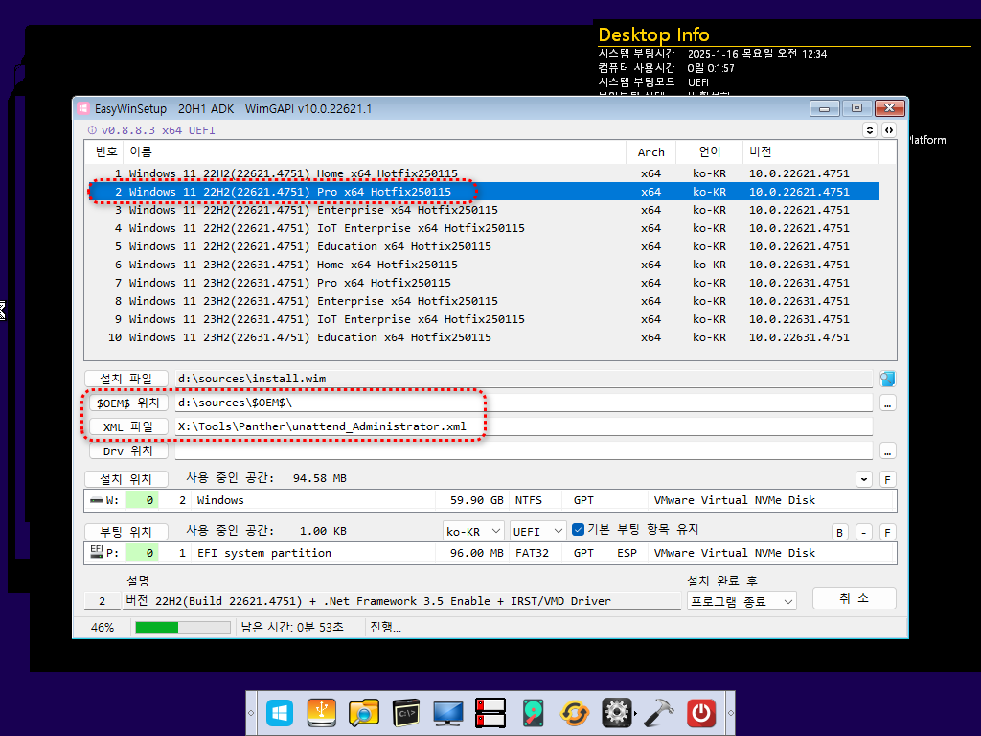Click the F button on boot location row

click(x=887, y=533)
